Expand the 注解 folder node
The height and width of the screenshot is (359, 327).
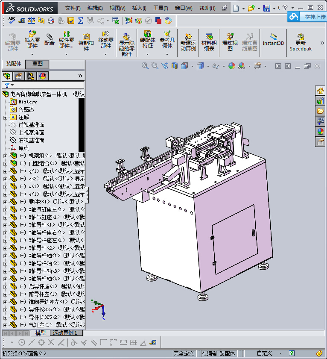(5, 118)
